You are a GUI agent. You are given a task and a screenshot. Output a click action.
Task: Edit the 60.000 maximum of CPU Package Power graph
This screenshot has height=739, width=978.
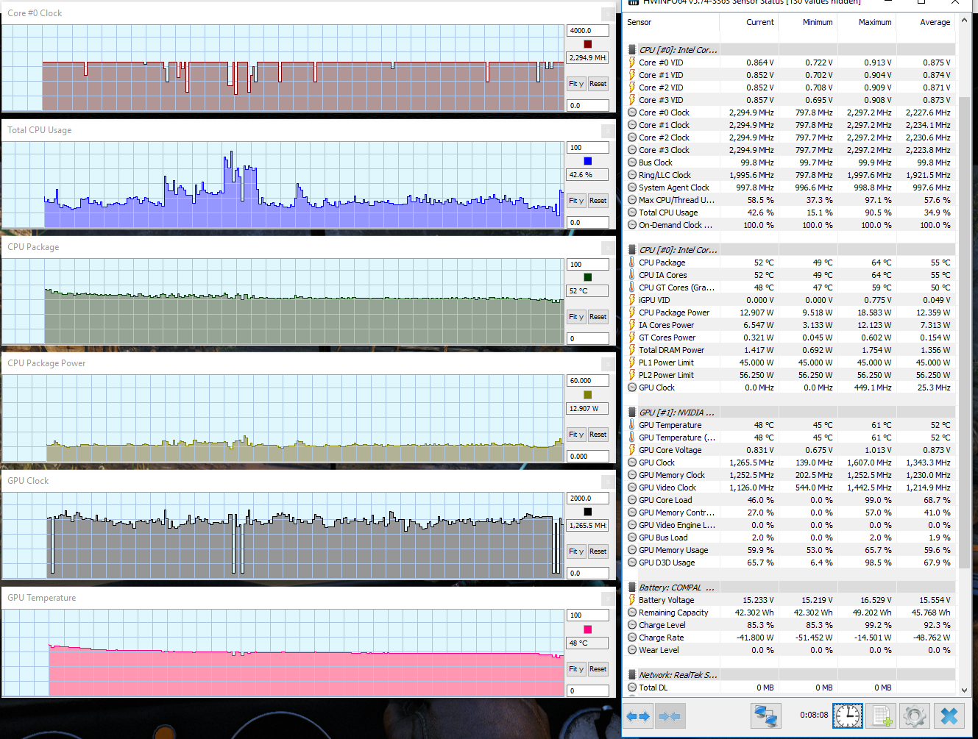[588, 381]
